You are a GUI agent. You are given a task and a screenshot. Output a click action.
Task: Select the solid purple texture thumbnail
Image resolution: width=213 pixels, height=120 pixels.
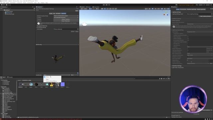click(x=63, y=84)
